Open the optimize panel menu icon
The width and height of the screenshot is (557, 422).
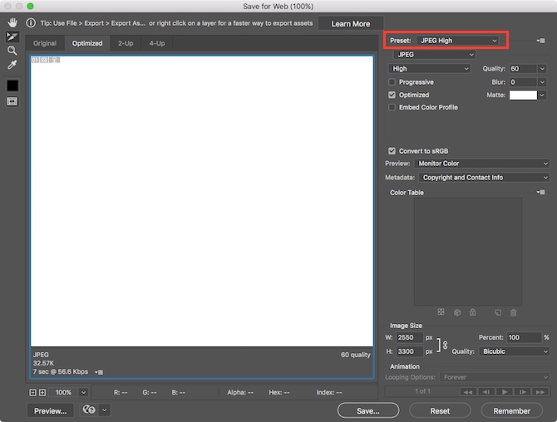540,41
